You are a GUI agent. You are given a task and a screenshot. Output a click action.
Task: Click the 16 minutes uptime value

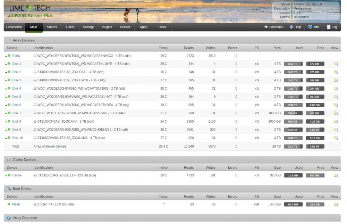tap(301, 17)
